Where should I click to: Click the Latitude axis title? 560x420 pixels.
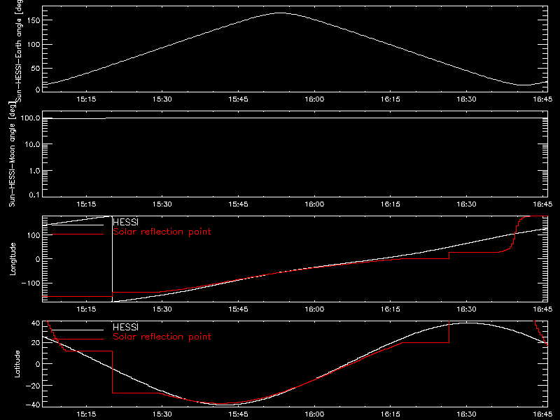(17, 364)
